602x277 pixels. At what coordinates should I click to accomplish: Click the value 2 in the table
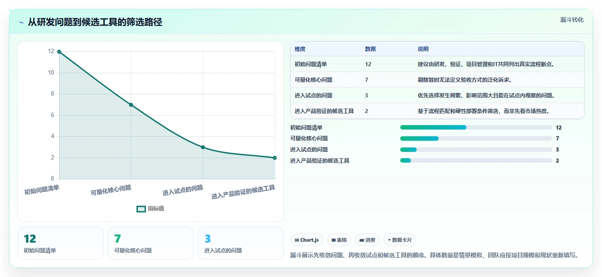pos(367,111)
